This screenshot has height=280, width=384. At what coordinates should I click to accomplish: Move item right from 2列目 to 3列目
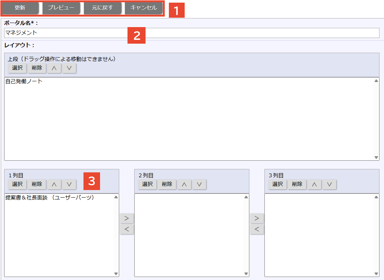click(257, 218)
